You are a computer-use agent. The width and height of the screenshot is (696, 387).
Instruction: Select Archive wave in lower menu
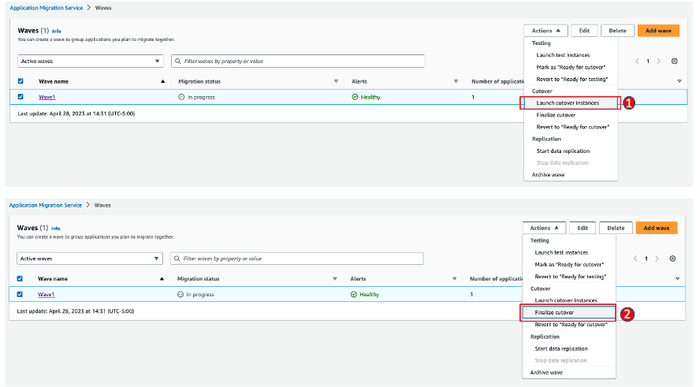coord(546,372)
